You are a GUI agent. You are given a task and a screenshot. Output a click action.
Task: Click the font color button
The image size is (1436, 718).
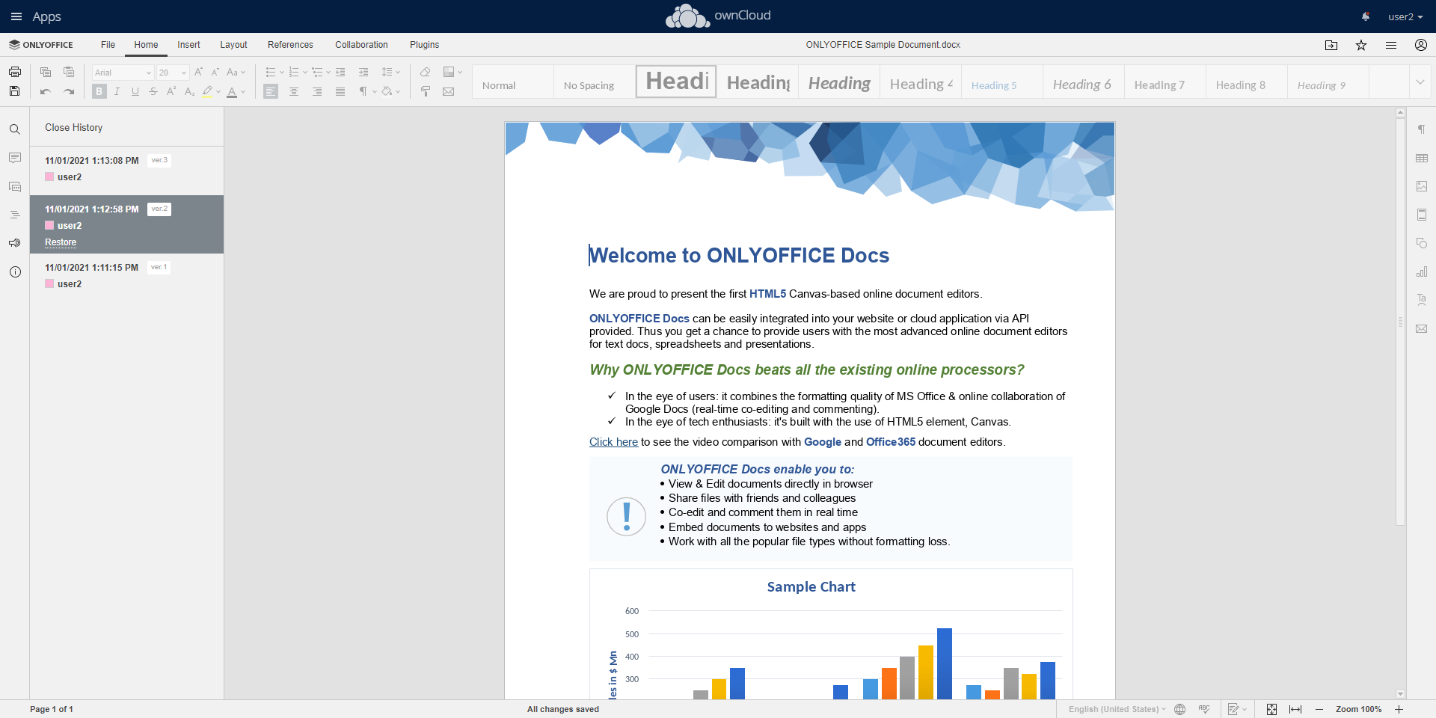(232, 91)
